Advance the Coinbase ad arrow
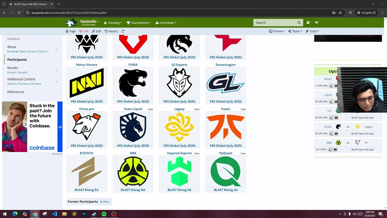Image resolution: width=387 pixels, height=218 pixels. tap(60, 127)
